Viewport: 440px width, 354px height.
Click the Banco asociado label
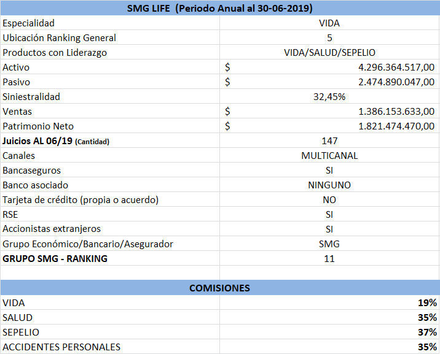click(x=110, y=185)
